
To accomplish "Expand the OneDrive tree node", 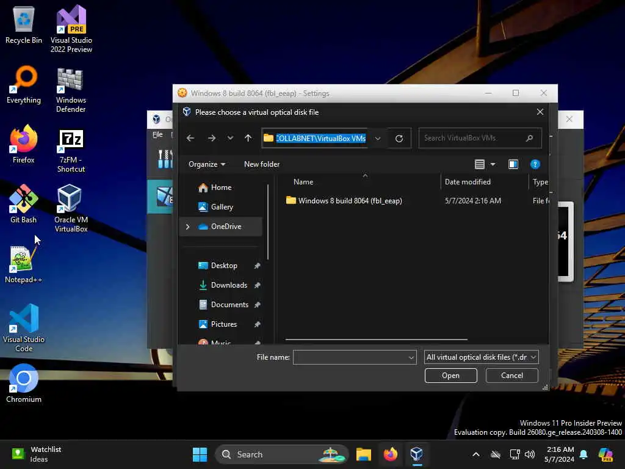I will pyautogui.click(x=188, y=227).
